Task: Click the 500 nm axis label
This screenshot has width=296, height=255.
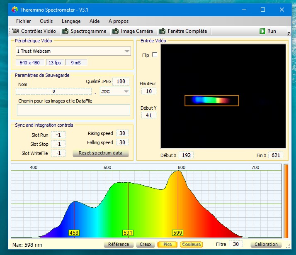Action: (107, 167)
